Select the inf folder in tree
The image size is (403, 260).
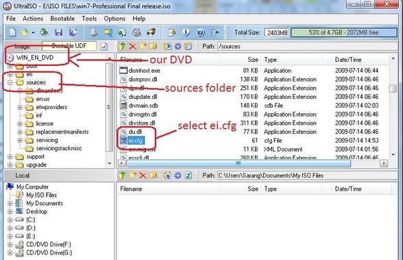[x=39, y=115]
